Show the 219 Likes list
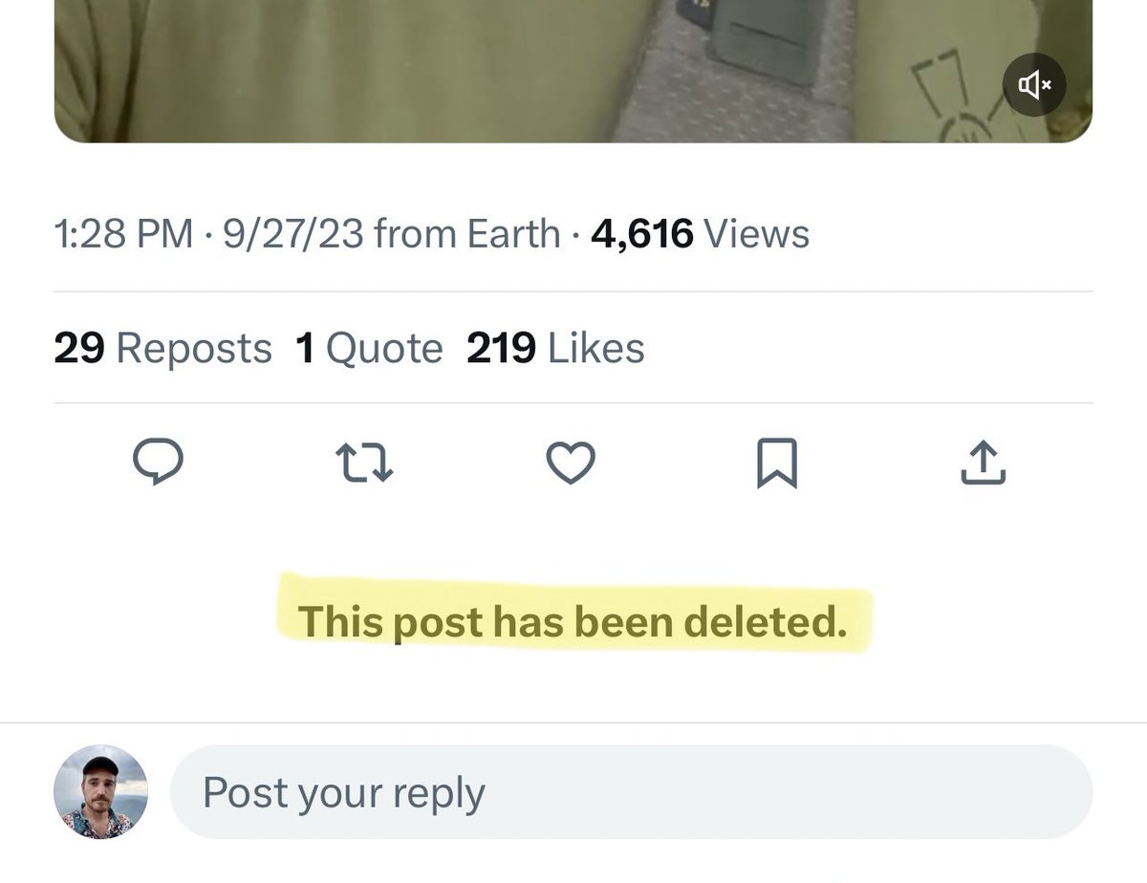 pos(555,348)
